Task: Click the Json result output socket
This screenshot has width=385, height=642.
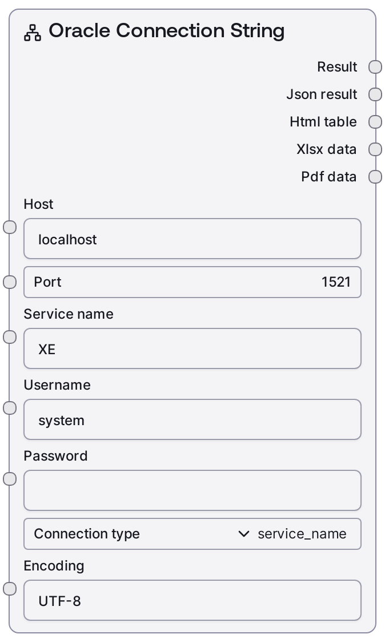Action: 375,94
